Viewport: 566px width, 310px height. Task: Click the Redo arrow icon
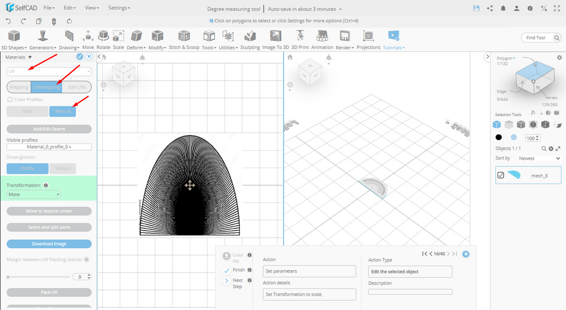[x=23, y=22]
